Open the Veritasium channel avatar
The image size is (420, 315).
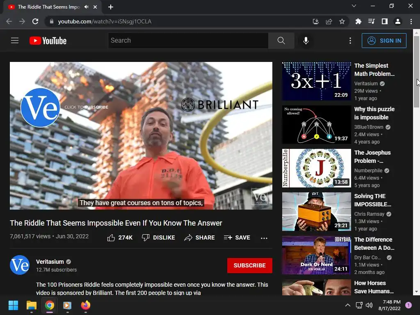tap(20, 265)
